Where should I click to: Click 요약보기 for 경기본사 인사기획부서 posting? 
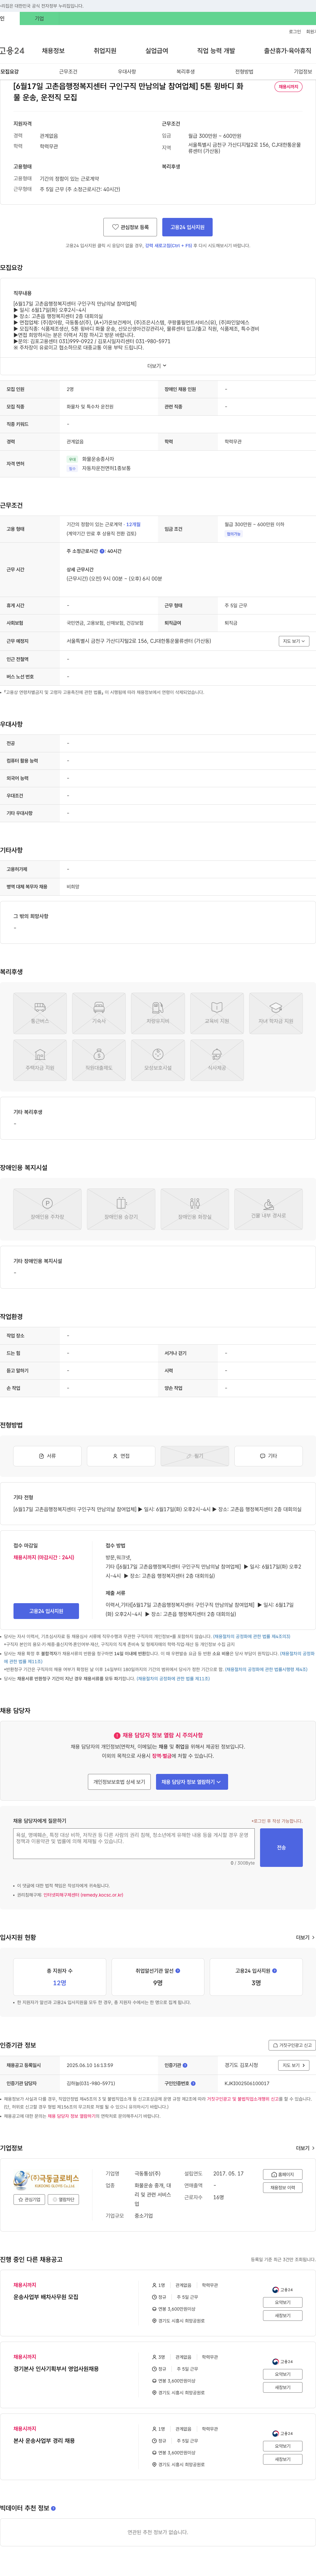(283, 2374)
